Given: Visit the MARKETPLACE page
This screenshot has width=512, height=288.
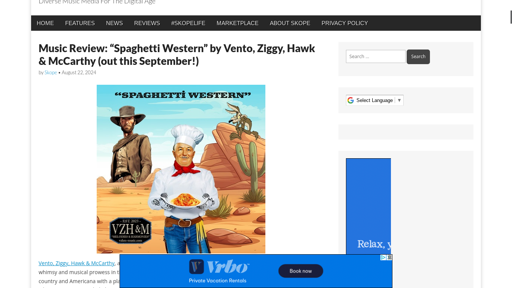Looking at the screenshot, I should (x=238, y=23).
